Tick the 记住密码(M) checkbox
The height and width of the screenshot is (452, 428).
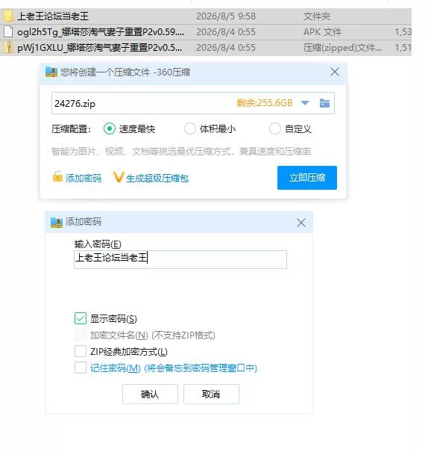[x=81, y=368]
